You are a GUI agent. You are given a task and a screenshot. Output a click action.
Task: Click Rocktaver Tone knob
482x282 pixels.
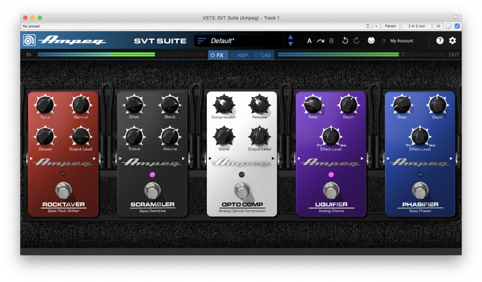pos(45,104)
